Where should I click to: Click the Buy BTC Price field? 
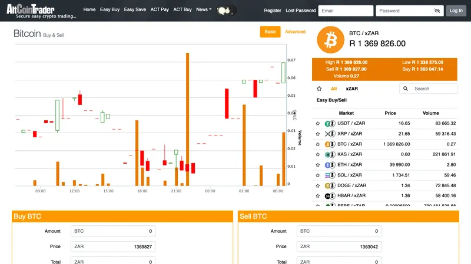[x=113, y=246]
